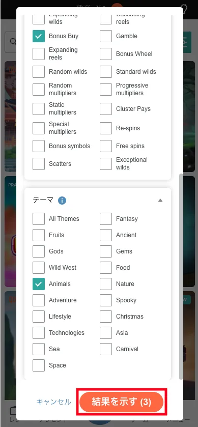Select the Re-spins feature checkbox
Viewport: 198px width, 427px height.
106,128
